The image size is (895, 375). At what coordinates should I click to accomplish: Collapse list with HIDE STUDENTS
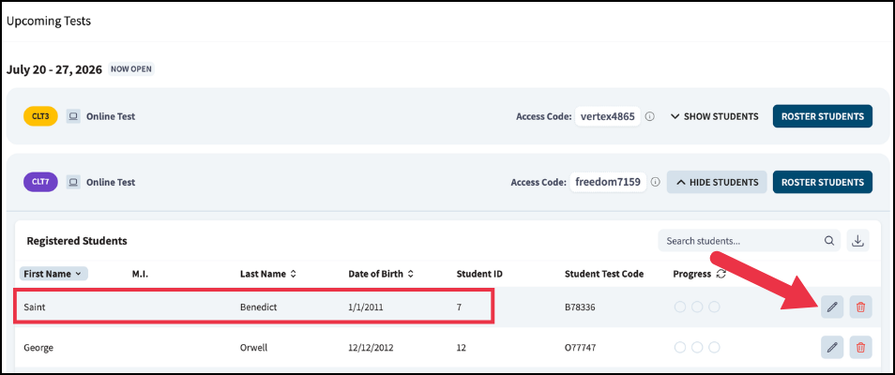[717, 183]
